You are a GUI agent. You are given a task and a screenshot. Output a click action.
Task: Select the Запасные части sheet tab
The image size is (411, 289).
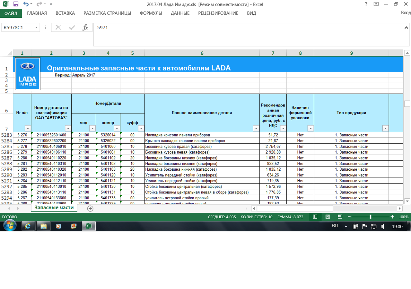tap(54, 208)
